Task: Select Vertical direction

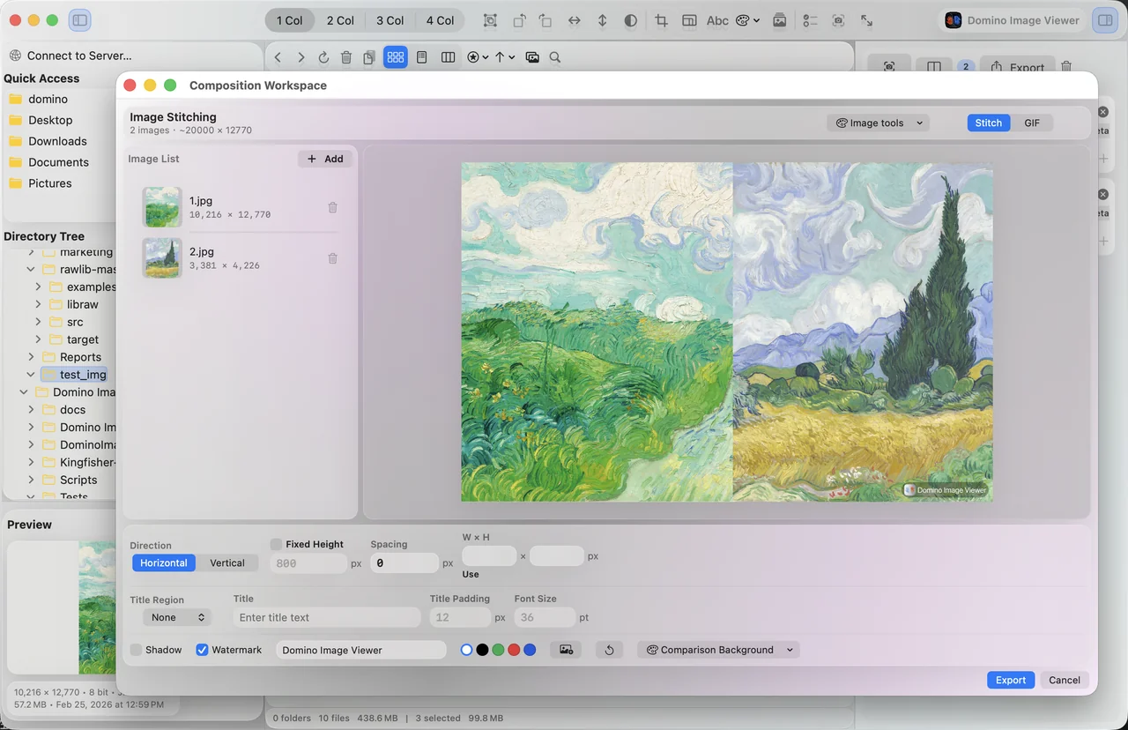Action: (227, 563)
